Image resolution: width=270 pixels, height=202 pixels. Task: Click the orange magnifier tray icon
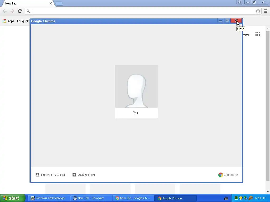[x=250, y=198]
